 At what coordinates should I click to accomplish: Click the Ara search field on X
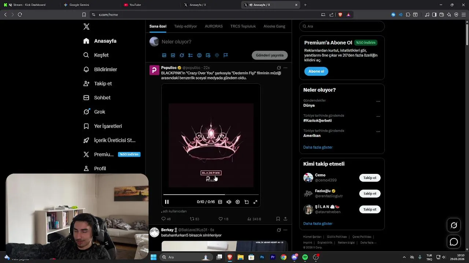tap(342, 26)
